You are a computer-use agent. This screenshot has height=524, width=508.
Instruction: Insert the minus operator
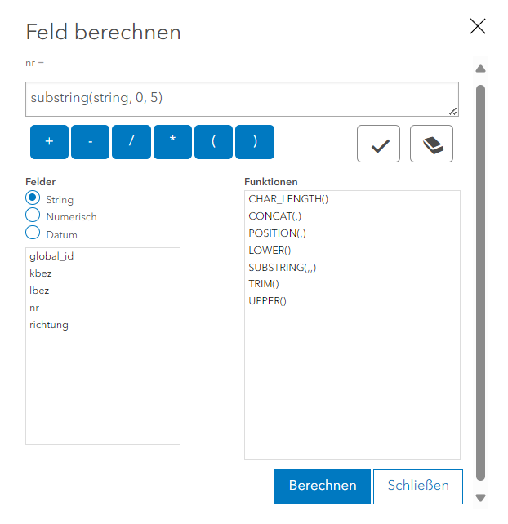coord(91,142)
